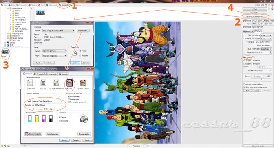The height and width of the screenshot is (148, 274).
Task: Click the Propiedades button in Configurar impresión
Action: tap(83, 30)
